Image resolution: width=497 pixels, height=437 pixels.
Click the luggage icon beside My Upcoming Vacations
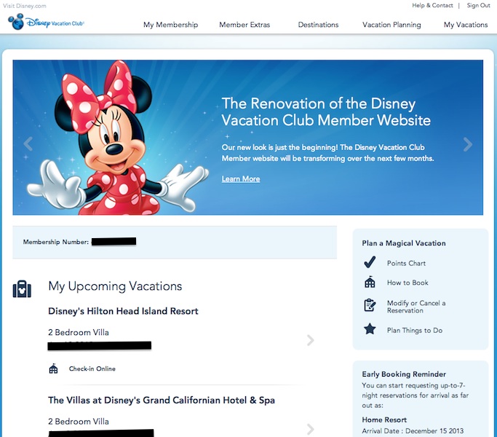(x=22, y=288)
